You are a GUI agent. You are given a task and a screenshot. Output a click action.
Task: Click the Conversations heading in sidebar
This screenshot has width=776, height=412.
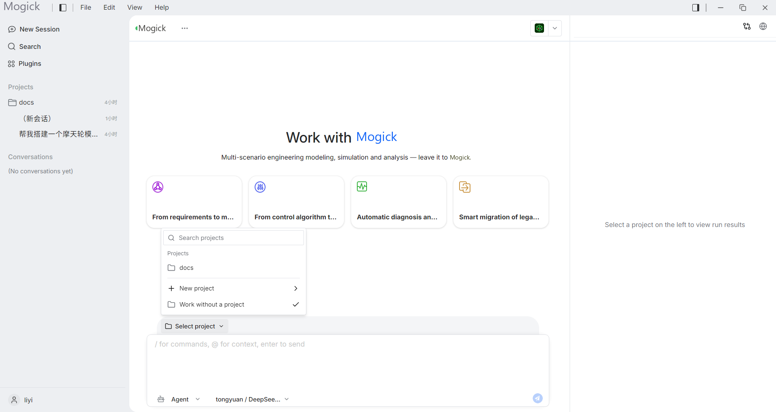[30, 157]
